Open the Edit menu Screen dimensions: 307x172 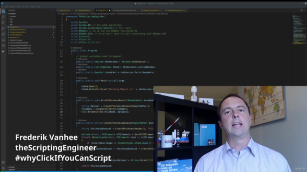click(6, 7)
